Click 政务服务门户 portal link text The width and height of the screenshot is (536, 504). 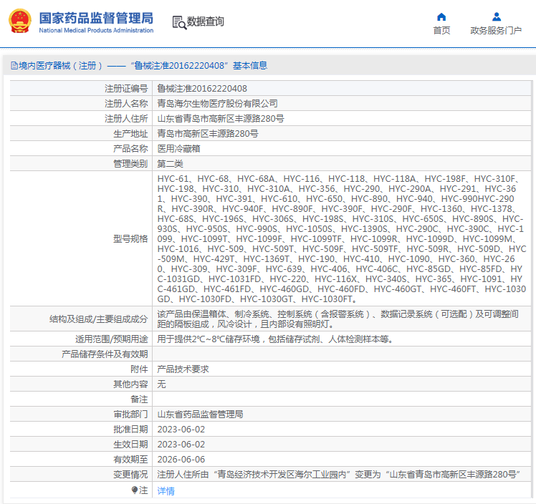[x=496, y=30]
